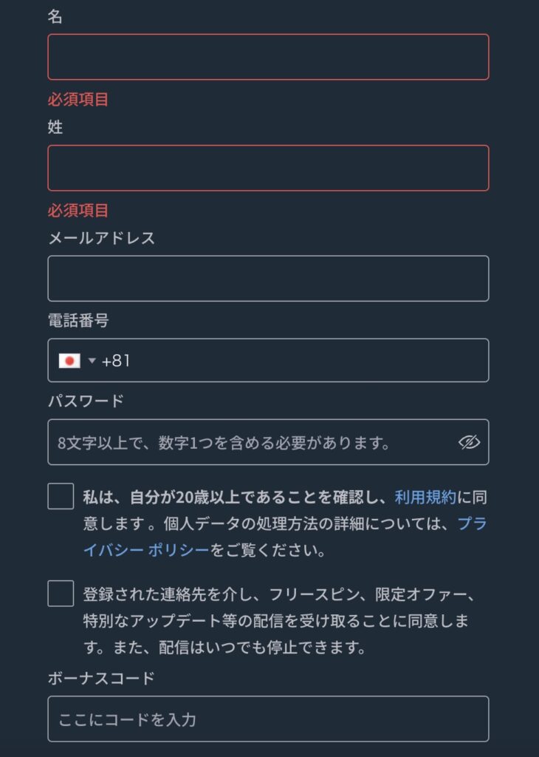Enable the フリースピン offers consent checkbox
The height and width of the screenshot is (757, 539).
pyautogui.click(x=61, y=594)
